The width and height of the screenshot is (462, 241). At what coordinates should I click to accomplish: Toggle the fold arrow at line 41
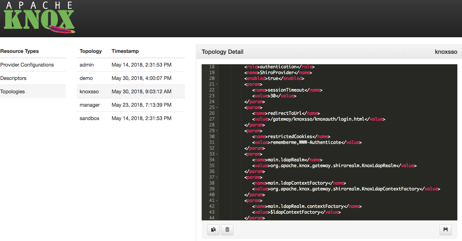[217, 201]
